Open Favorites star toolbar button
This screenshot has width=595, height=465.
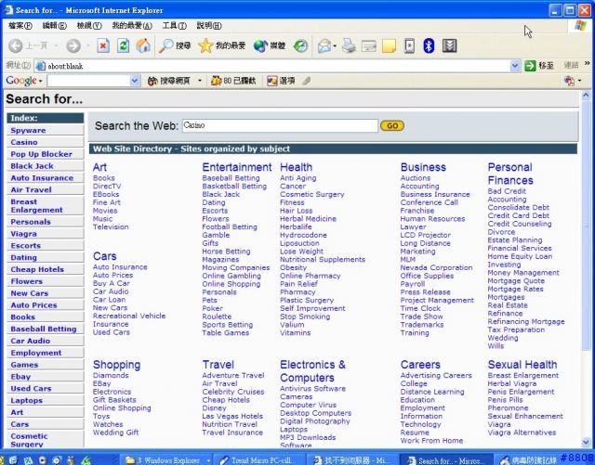(x=222, y=45)
